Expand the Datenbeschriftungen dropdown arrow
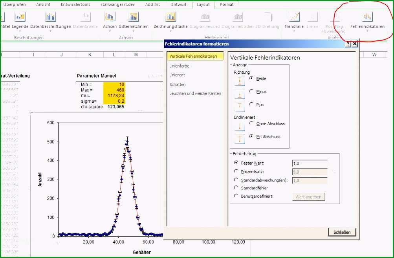Screen dimensions: 394x258 (x=51, y=31)
